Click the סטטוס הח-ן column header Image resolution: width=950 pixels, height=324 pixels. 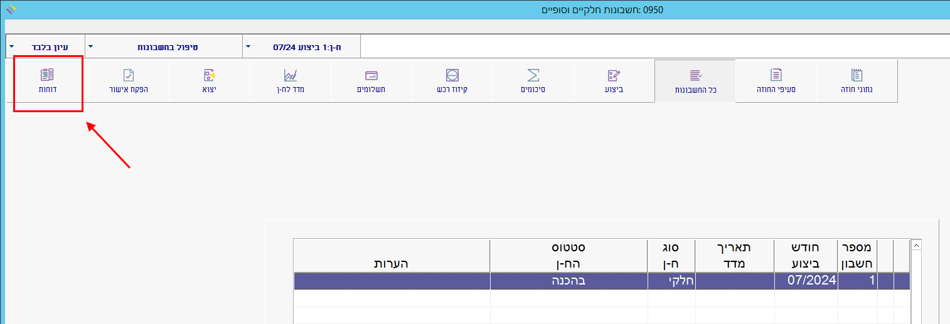568,256
